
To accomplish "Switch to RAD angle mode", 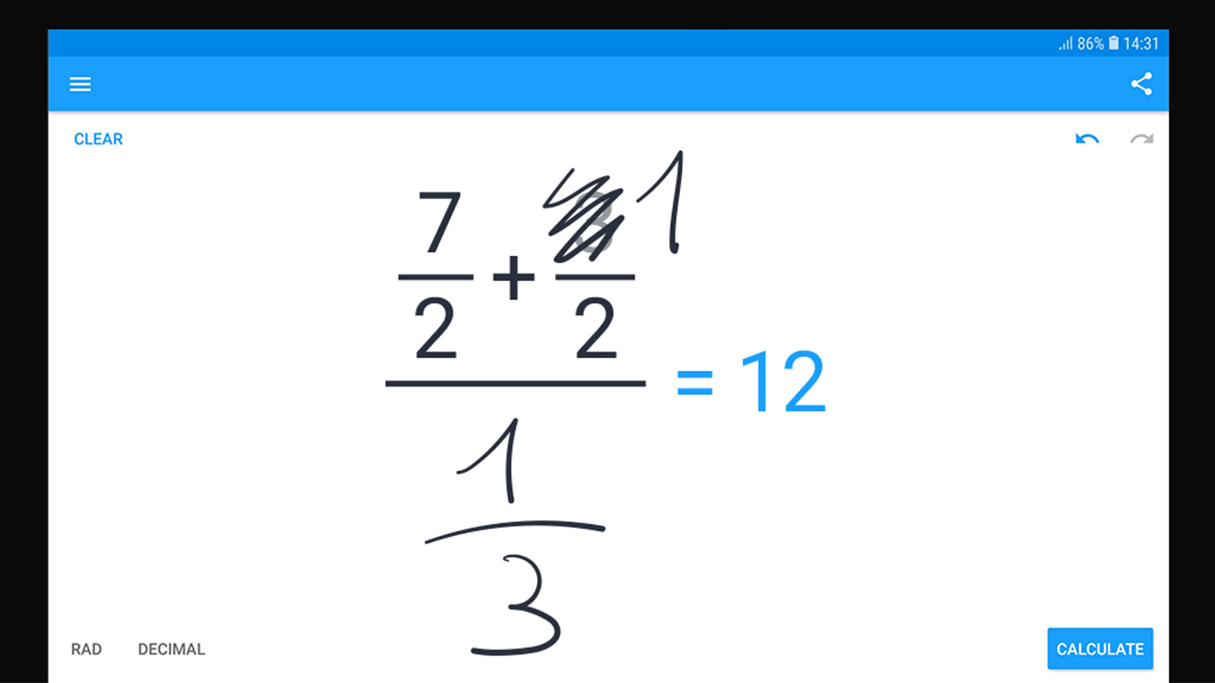I will pyautogui.click(x=85, y=648).
